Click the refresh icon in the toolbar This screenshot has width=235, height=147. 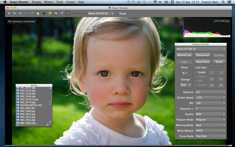(32, 14)
